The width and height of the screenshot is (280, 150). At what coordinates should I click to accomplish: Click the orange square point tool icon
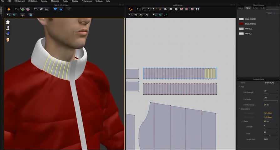point(160,9)
